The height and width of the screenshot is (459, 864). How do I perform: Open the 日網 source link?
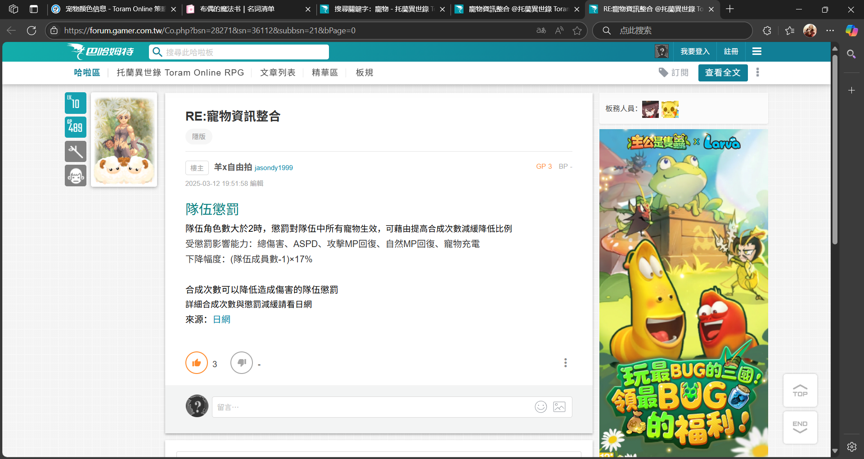coord(221,319)
